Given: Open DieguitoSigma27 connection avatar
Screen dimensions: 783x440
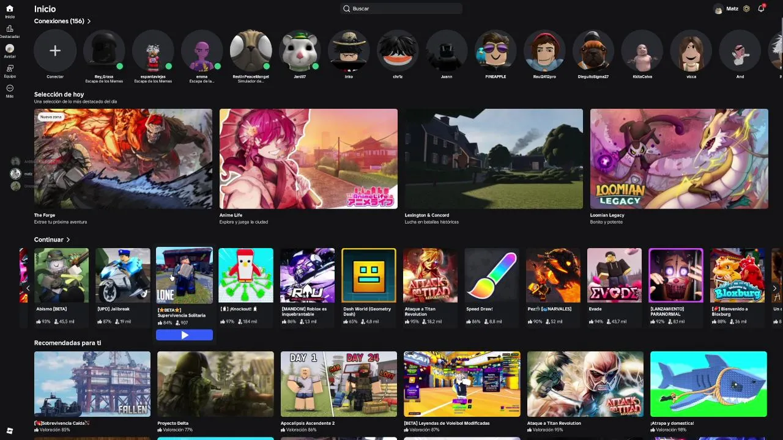Looking at the screenshot, I should coord(593,51).
